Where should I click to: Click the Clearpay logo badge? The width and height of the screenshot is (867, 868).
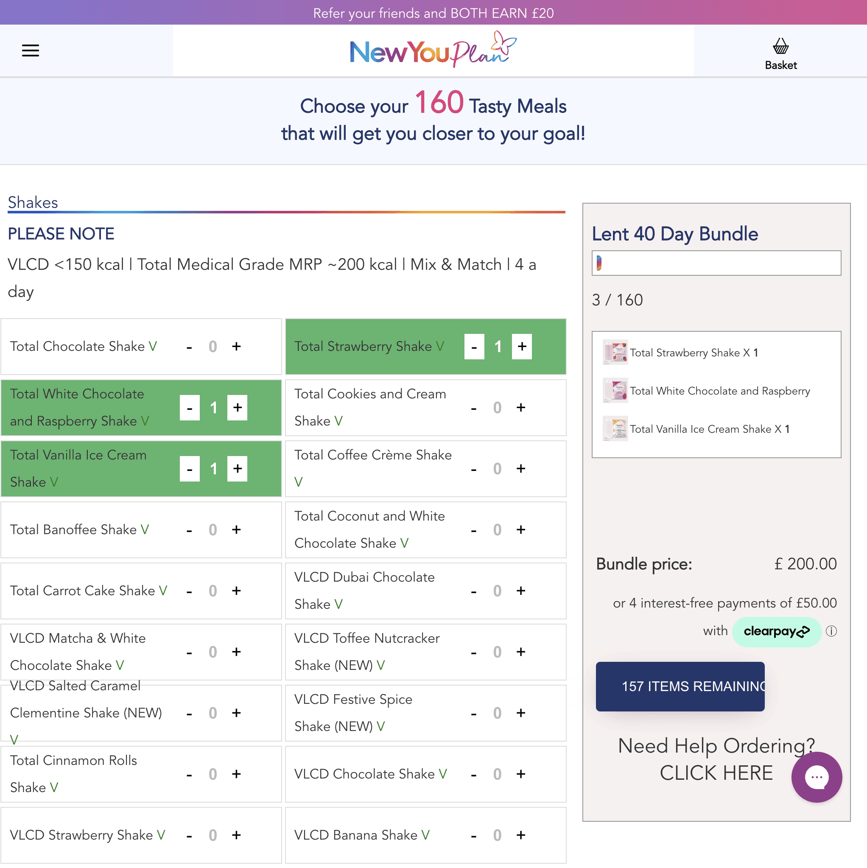[x=776, y=631]
